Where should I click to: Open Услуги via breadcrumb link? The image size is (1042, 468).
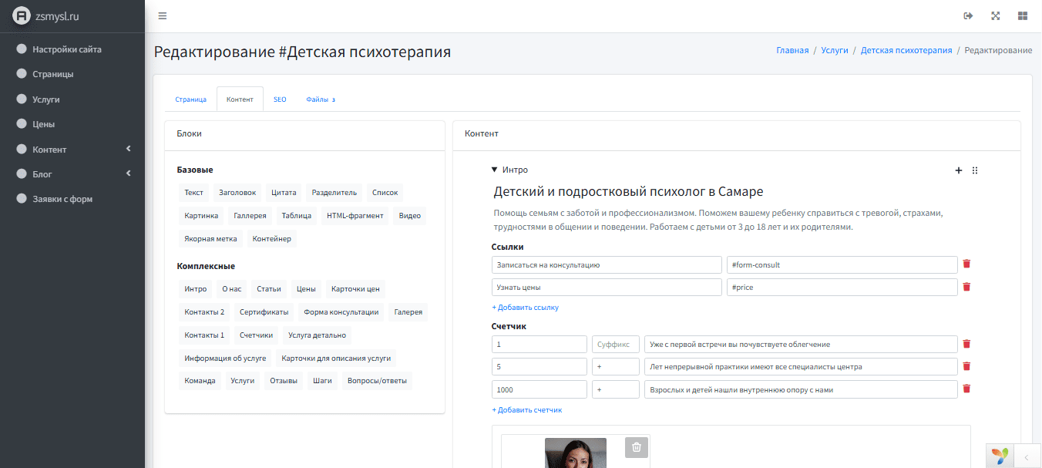(x=835, y=49)
